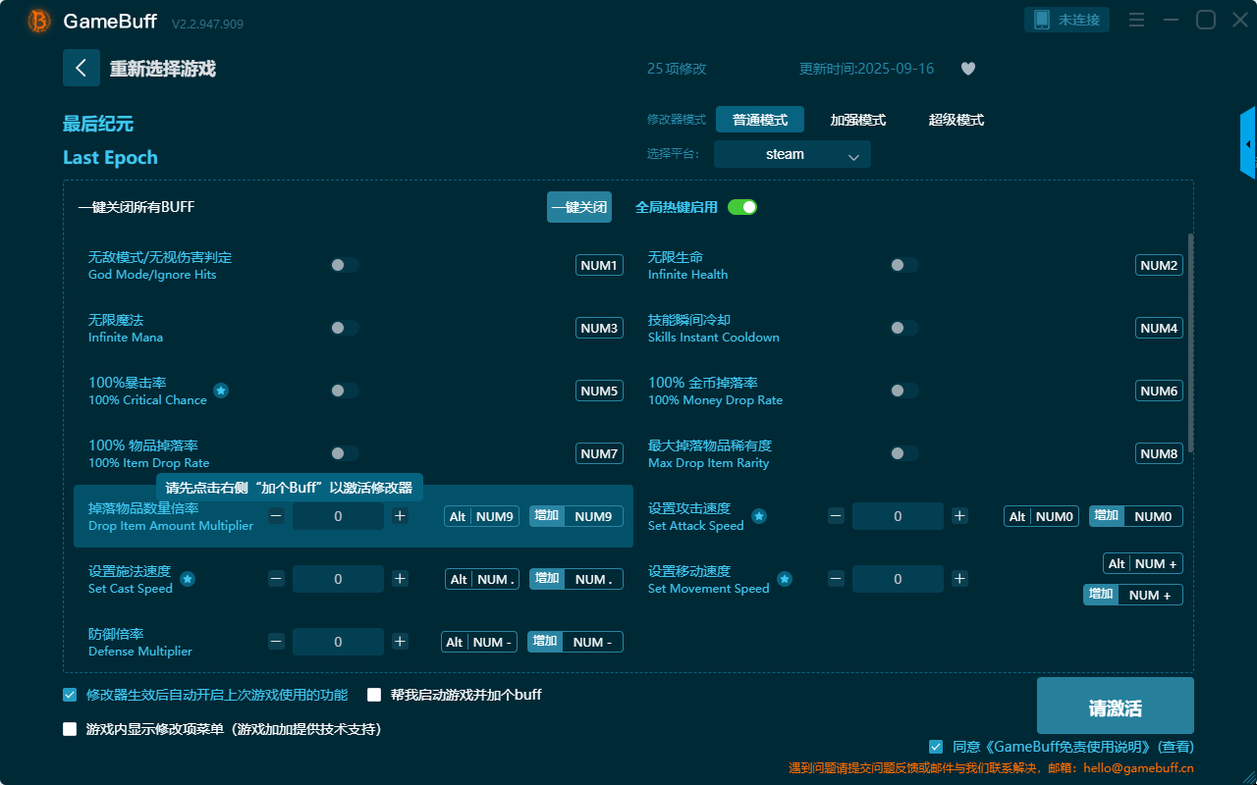Disable the global hotkey switch

(742, 207)
